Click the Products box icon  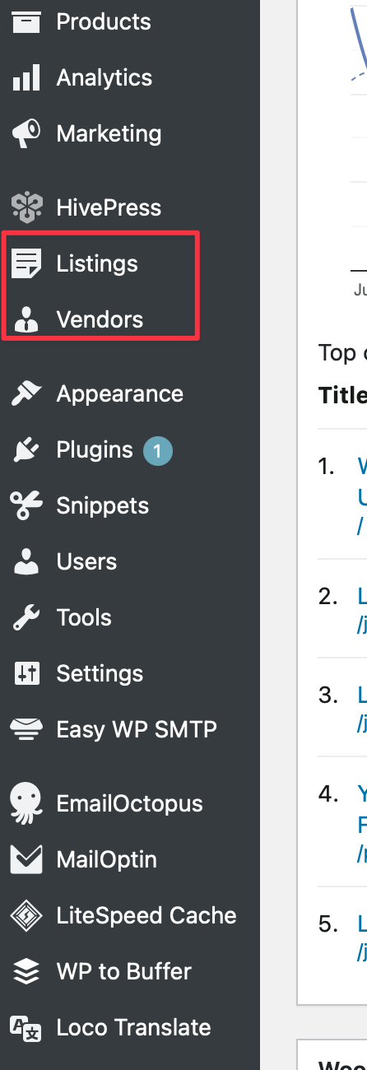point(26,21)
